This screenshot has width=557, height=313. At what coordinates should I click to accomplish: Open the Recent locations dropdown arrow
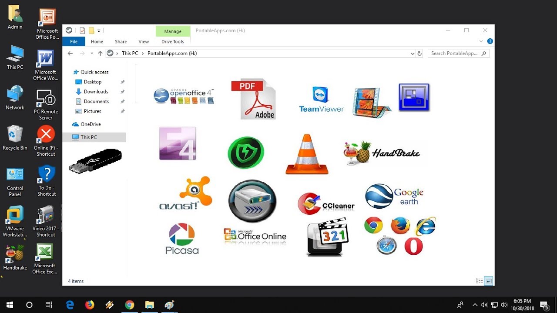[91, 53]
